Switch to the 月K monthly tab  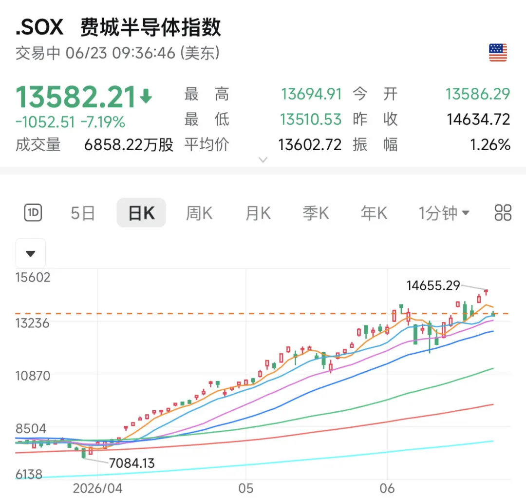point(258,213)
